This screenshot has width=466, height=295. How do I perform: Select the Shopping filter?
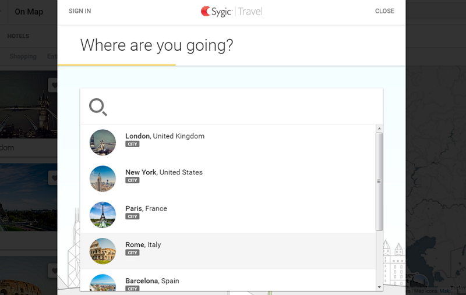coord(23,56)
